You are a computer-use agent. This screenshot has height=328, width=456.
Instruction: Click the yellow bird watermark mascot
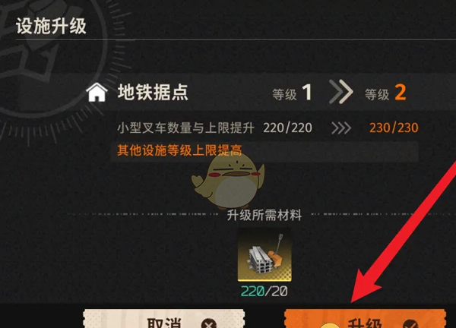[228, 180]
